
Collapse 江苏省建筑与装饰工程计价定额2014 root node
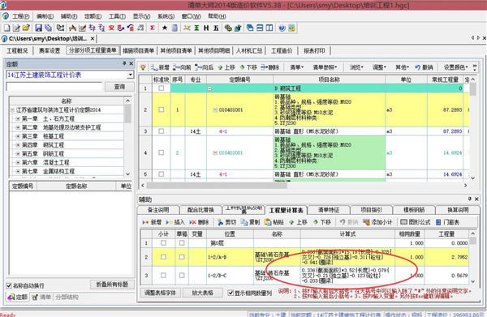(12, 109)
